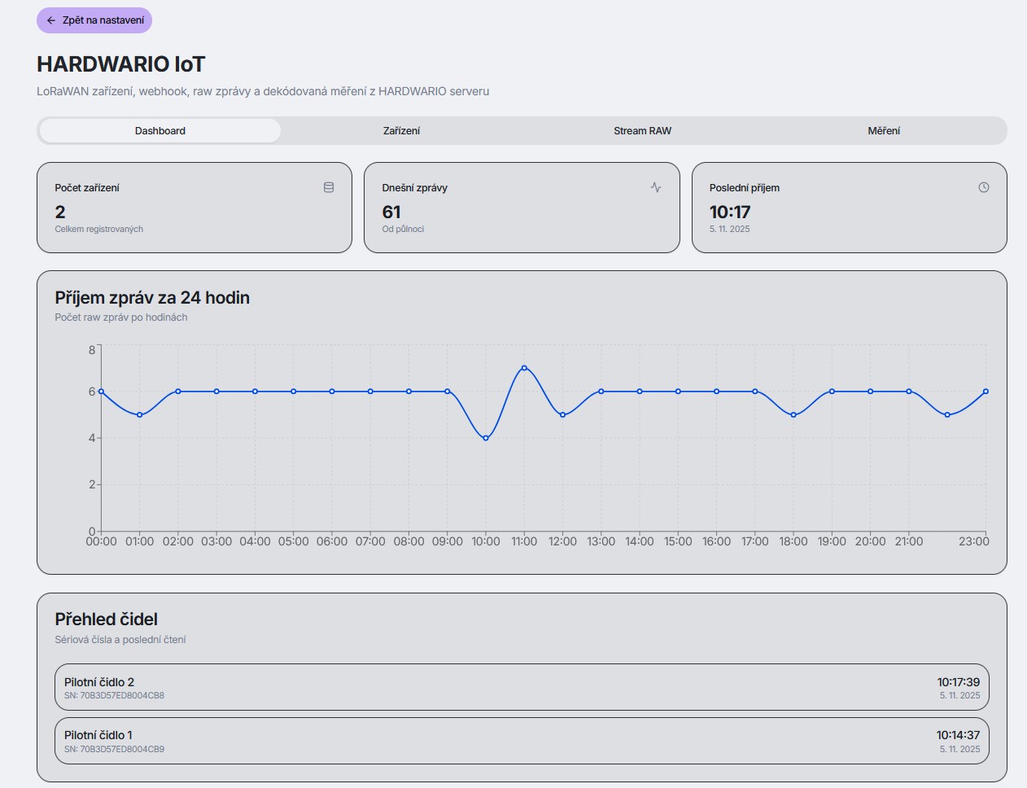Switch to the Dashboard tab
The width and height of the screenshot is (1027, 788).
(x=160, y=131)
